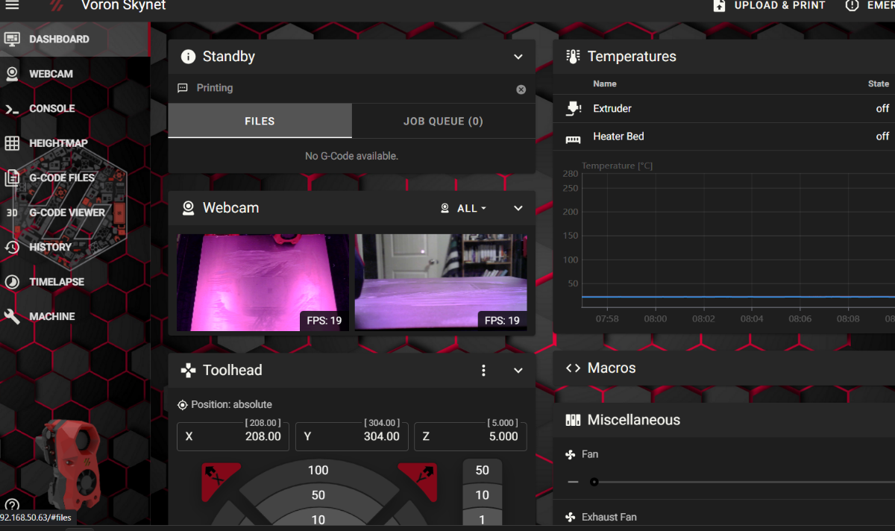Collapse the Standby status panel
Screen dimensions: 895x531
(518, 57)
